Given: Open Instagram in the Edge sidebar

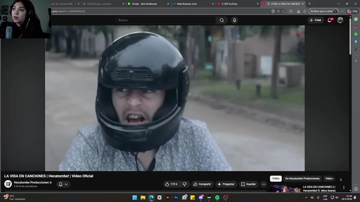Looking at the screenshot, I should (x=356, y=26).
